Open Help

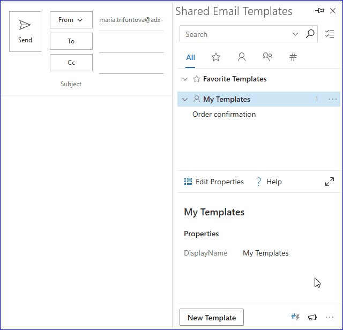click(x=269, y=182)
